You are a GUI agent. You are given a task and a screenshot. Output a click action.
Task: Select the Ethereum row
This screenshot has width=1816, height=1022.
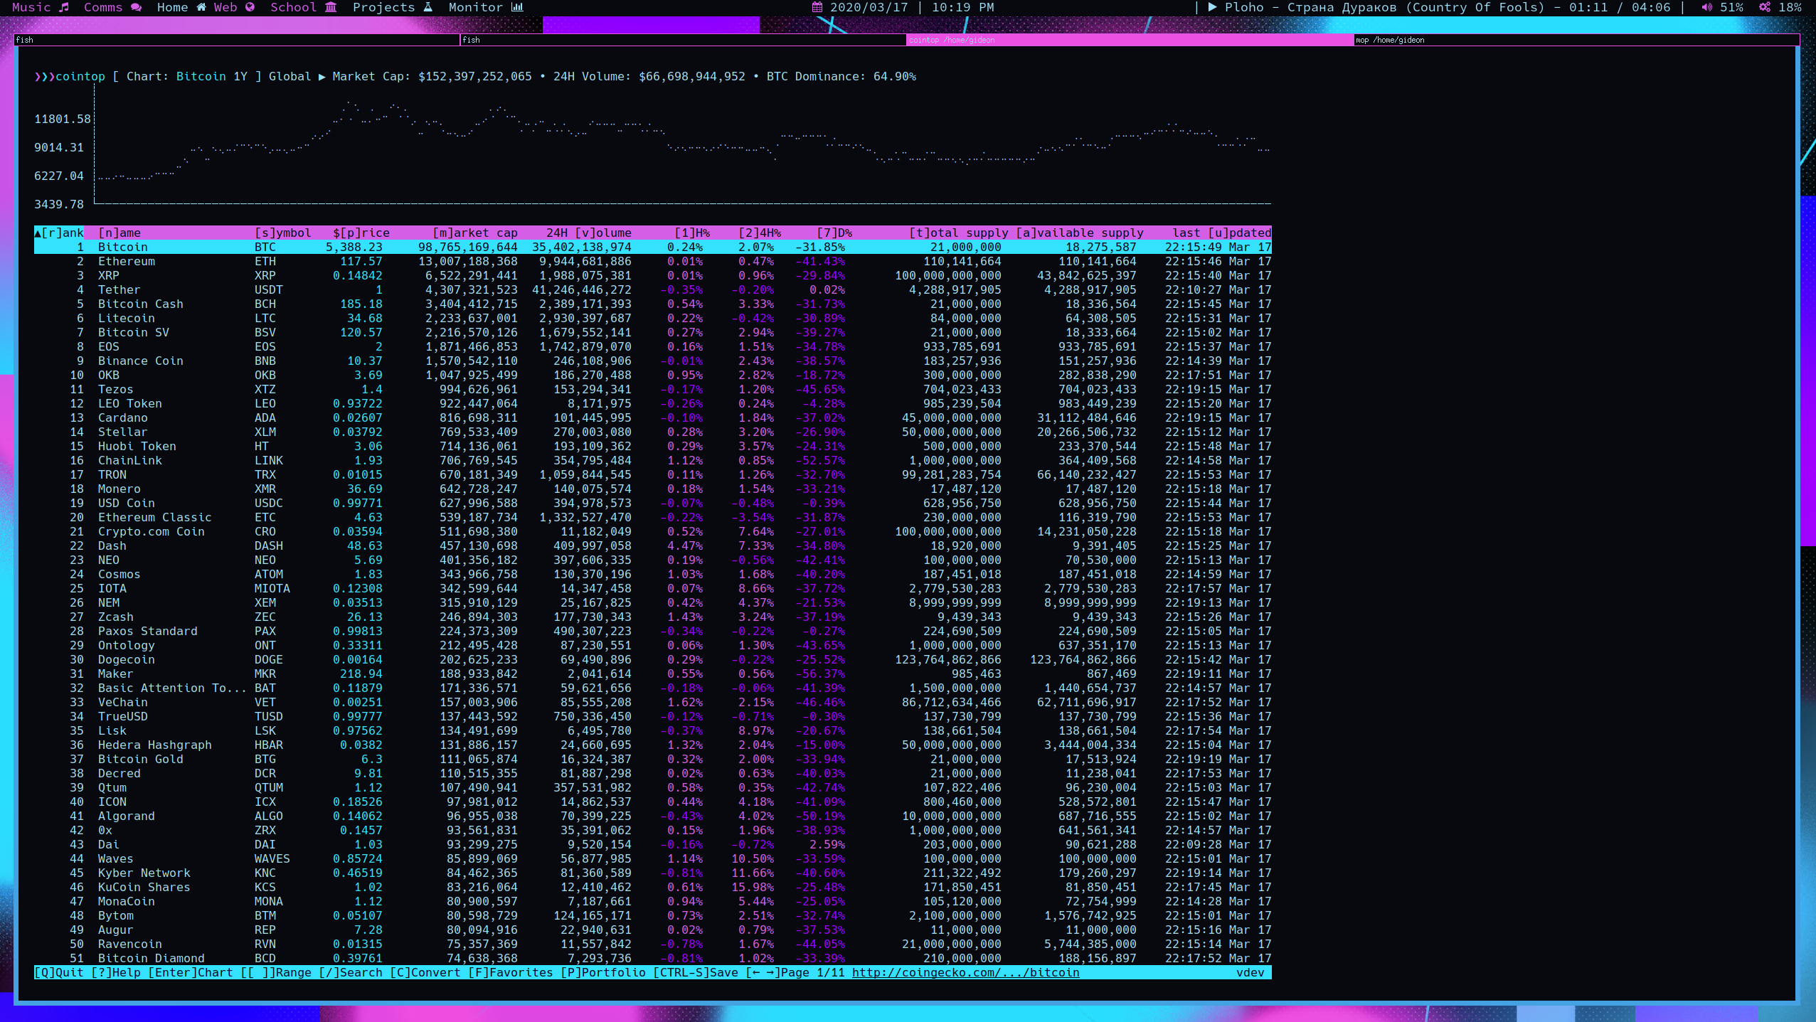pyautogui.click(x=652, y=261)
